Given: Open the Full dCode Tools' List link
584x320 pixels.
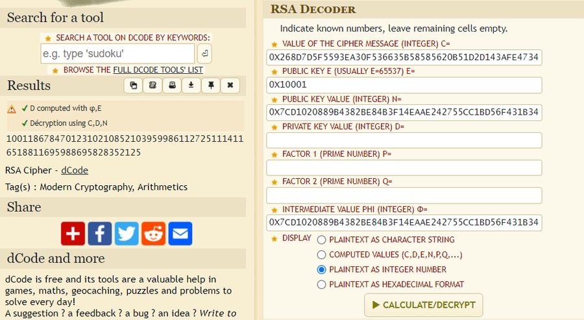Looking at the screenshot, I should click(158, 69).
